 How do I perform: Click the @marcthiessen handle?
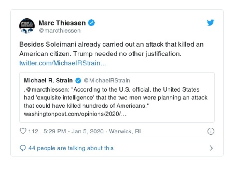coord(59,31)
